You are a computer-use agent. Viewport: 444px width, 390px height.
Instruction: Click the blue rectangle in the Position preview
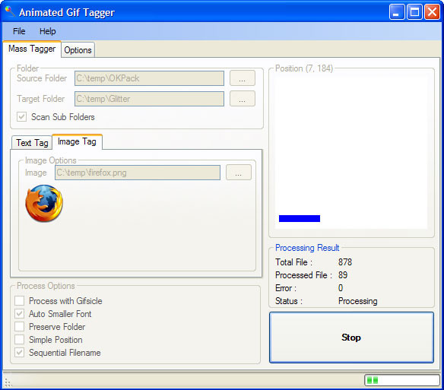(x=300, y=218)
